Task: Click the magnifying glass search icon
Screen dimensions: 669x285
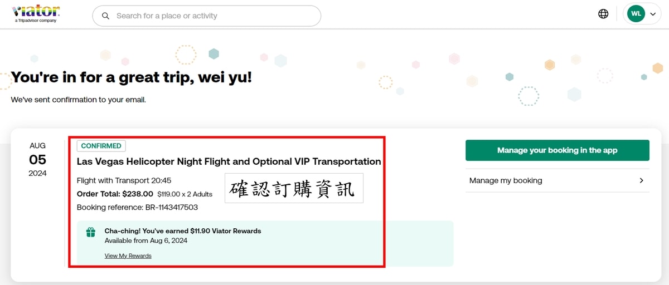Action: coord(105,16)
